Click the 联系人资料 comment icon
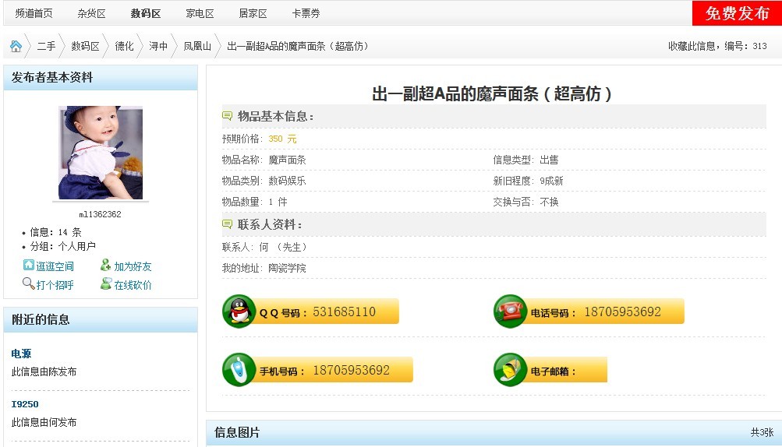 (227, 224)
